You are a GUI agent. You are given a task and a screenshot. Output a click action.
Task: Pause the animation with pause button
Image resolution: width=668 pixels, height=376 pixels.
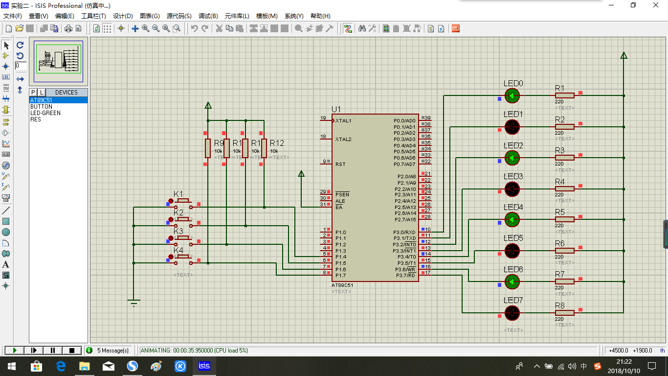coord(53,350)
